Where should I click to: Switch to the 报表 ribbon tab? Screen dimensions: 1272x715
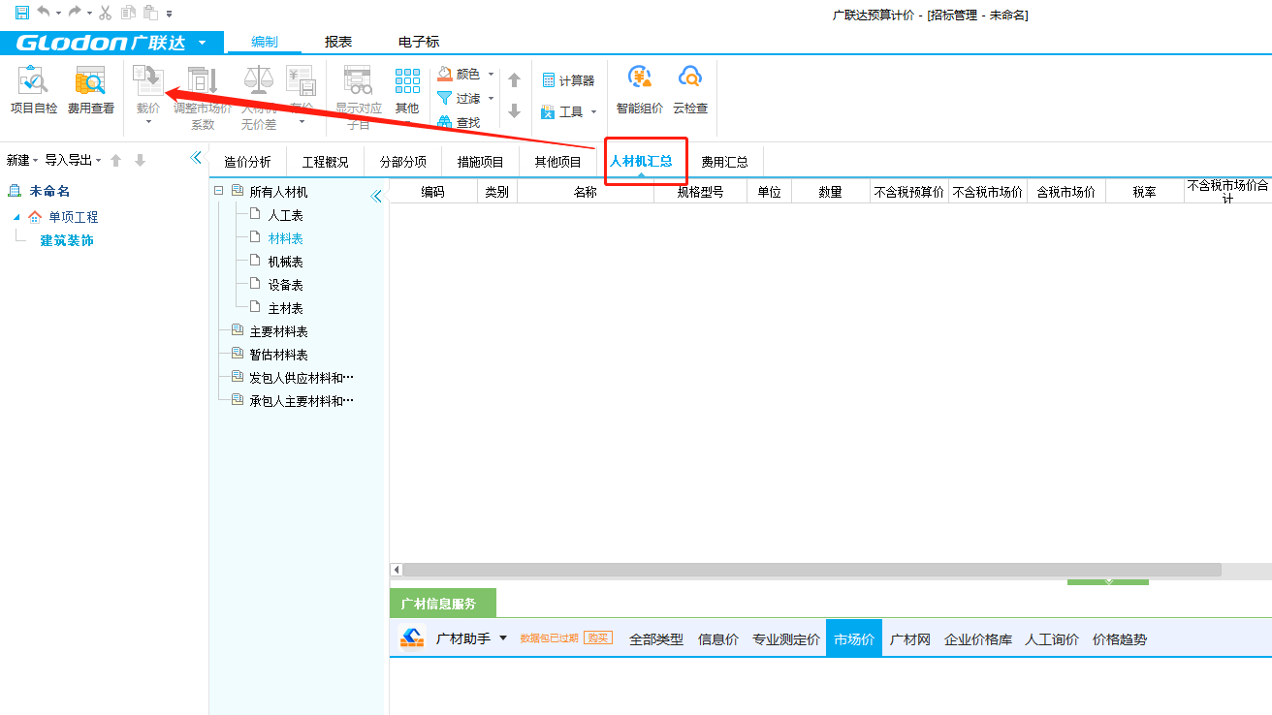click(x=338, y=42)
